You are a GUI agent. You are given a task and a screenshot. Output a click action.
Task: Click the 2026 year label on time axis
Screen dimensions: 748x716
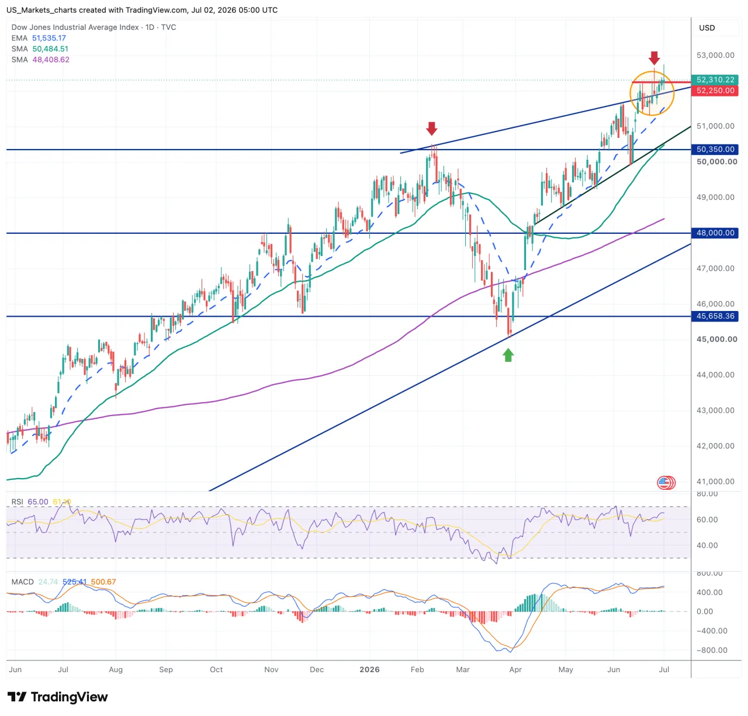pyautogui.click(x=369, y=670)
